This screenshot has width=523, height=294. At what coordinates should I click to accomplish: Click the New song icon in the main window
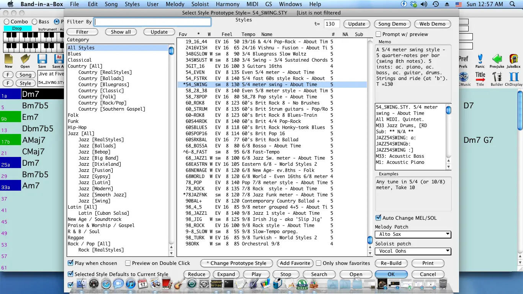pos(8,59)
